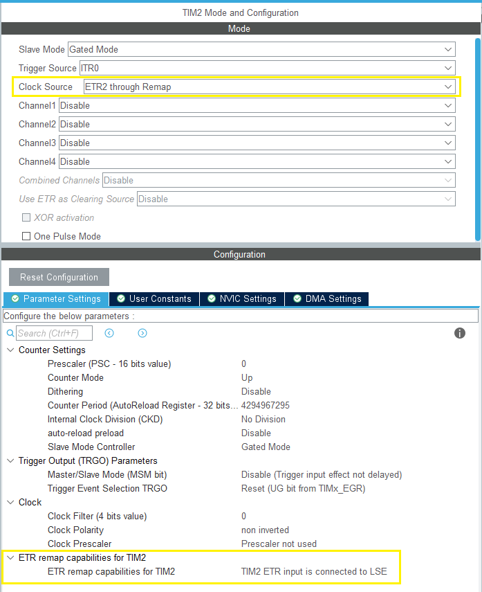
Task: Collapse the Counter Settings group
Action: point(10,350)
